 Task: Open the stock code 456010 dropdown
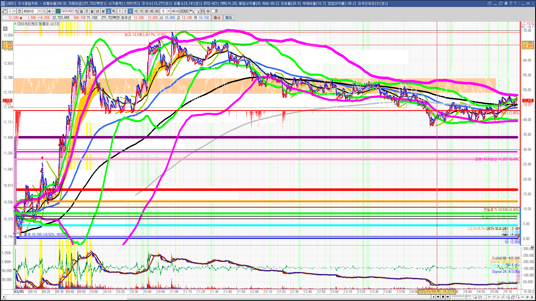[40, 11]
